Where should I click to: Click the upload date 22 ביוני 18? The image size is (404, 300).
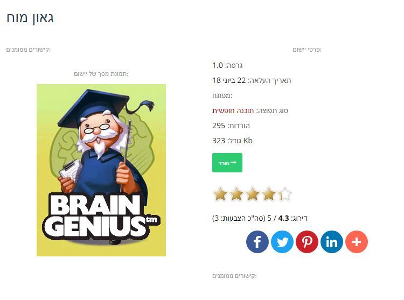pos(229,80)
